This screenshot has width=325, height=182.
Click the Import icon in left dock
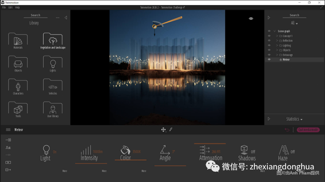pyautogui.click(x=8, y=140)
